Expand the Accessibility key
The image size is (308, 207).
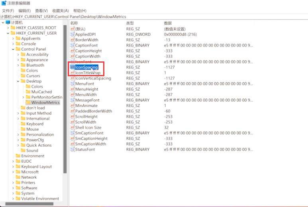pyautogui.click(x=18, y=55)
